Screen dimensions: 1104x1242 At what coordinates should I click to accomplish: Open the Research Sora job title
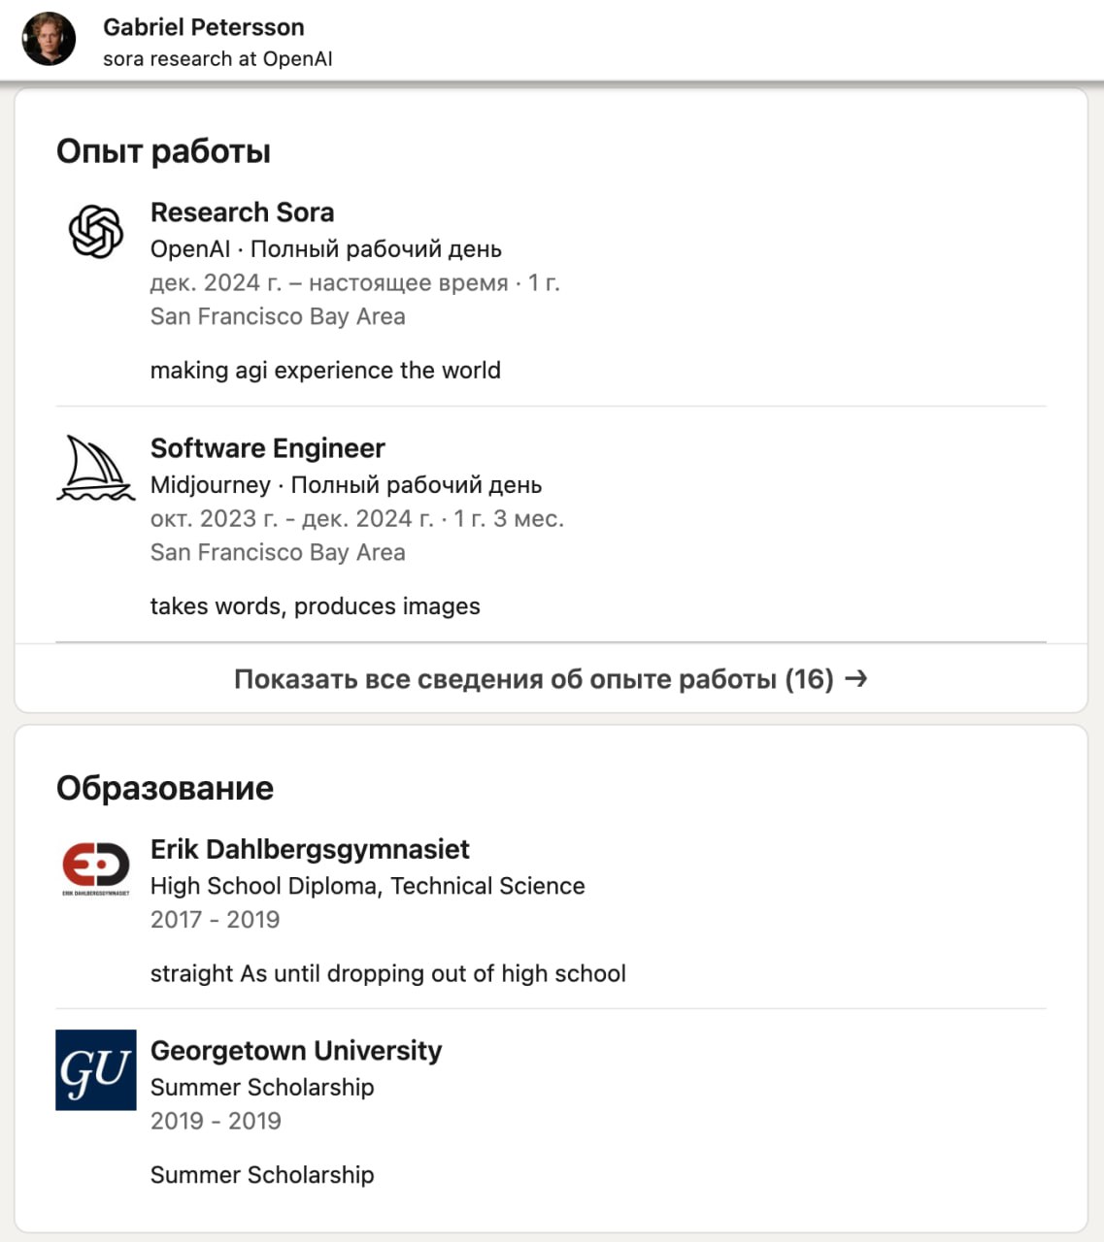coord(242,212)
